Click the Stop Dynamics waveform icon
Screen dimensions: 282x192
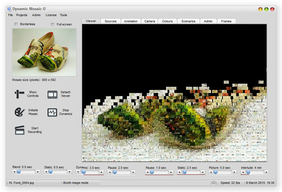tap(52, 112)
